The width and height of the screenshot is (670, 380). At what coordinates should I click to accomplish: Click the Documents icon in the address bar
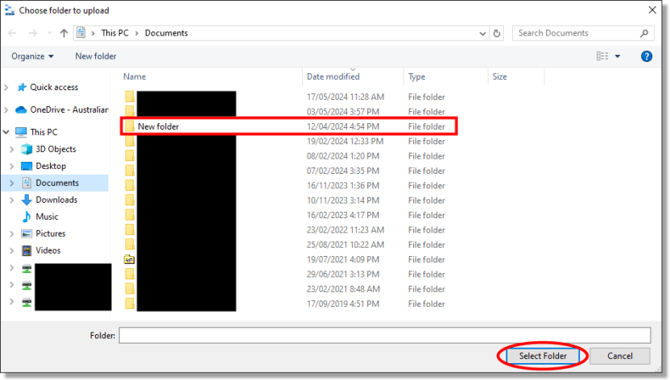pos(81,33)
